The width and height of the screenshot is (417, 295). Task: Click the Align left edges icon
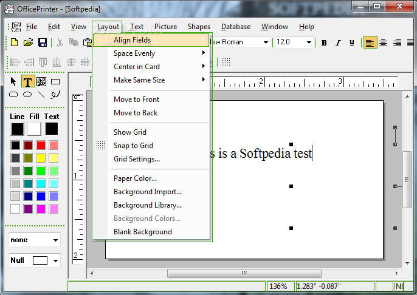tap(15, 63)
